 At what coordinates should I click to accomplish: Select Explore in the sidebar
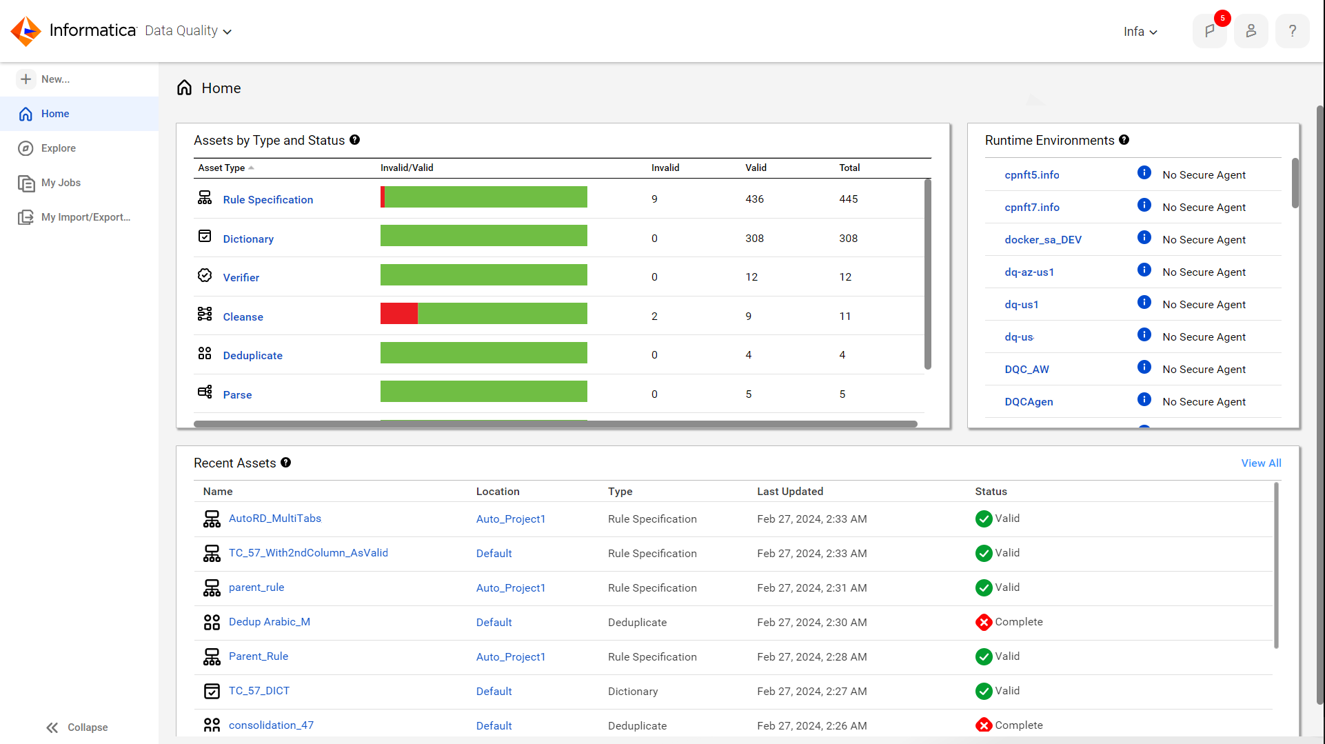pos(79,148)
